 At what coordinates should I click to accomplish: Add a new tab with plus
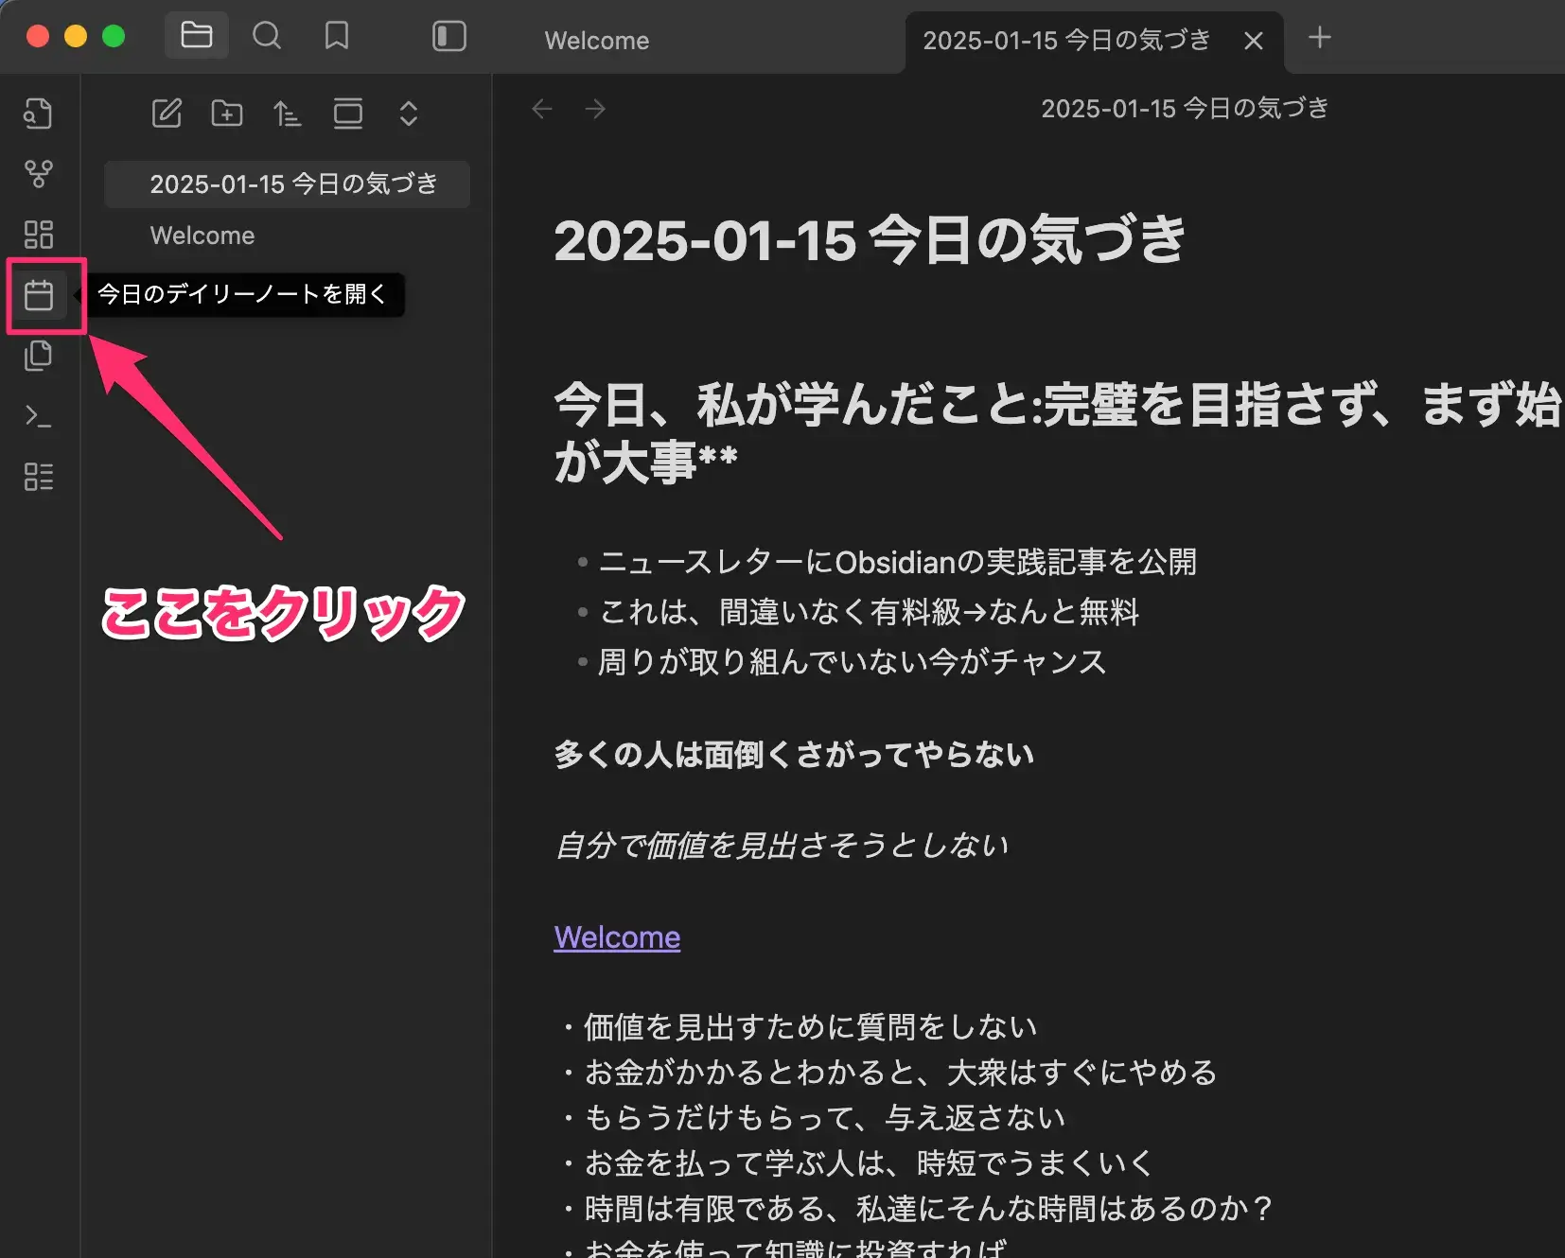tap(1320, 38)
